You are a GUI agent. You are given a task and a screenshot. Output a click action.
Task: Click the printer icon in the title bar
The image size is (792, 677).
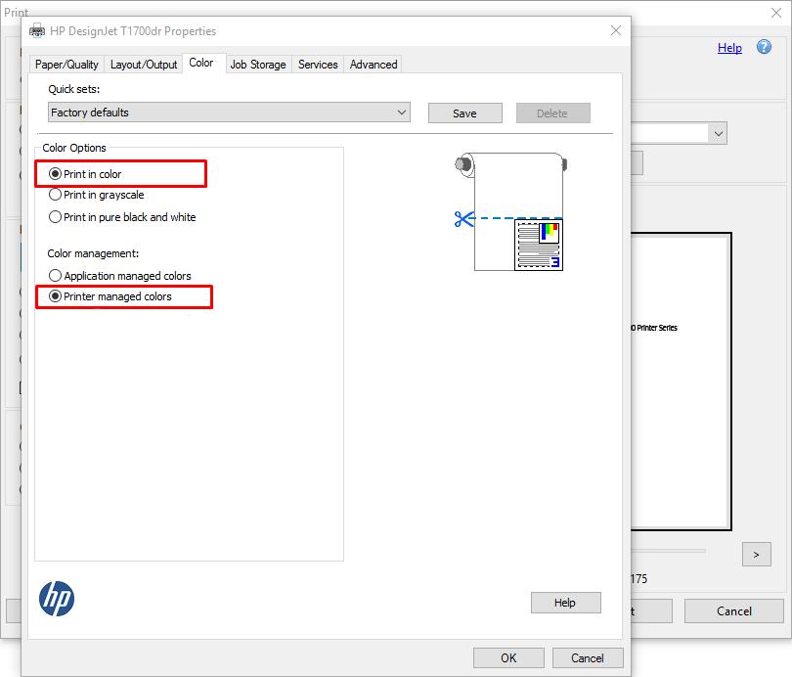pos(37,31)
